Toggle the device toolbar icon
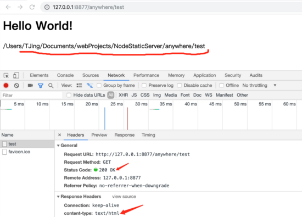 (16, 75)
